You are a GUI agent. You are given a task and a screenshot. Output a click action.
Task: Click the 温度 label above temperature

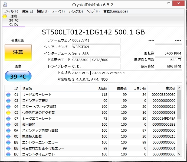18,66
